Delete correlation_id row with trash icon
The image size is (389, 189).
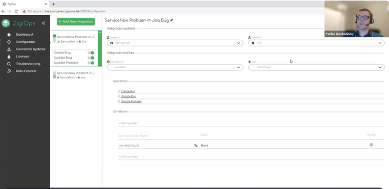pyautogui.click(x=371, y=145)
